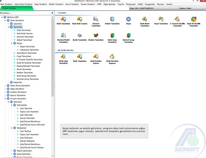Open the Stok Ek Özellik Tanımları icon
The height and width of the screenshot is (158, 206).
point(193,22)
